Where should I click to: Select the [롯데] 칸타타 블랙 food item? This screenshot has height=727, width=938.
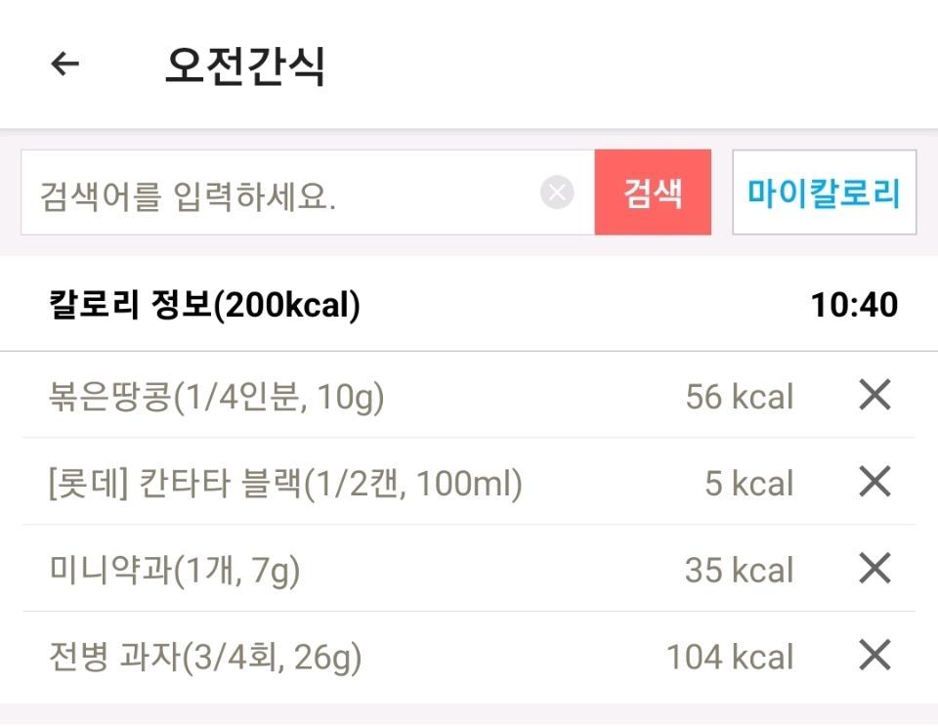pos(285,484)
